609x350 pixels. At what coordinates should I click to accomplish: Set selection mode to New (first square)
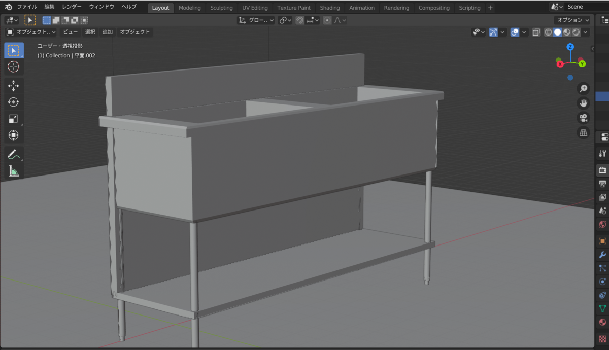[x=47, y=20]
